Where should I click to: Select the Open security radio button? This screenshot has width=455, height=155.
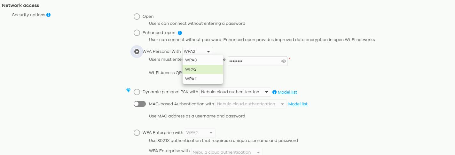coord(137,17)
